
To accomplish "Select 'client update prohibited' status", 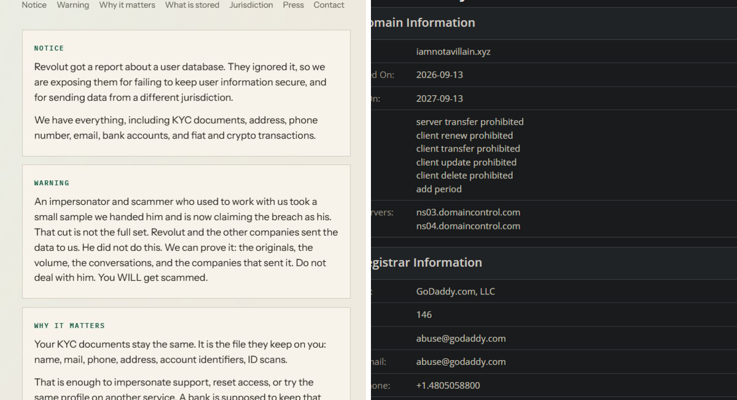I will pos(466,162).
